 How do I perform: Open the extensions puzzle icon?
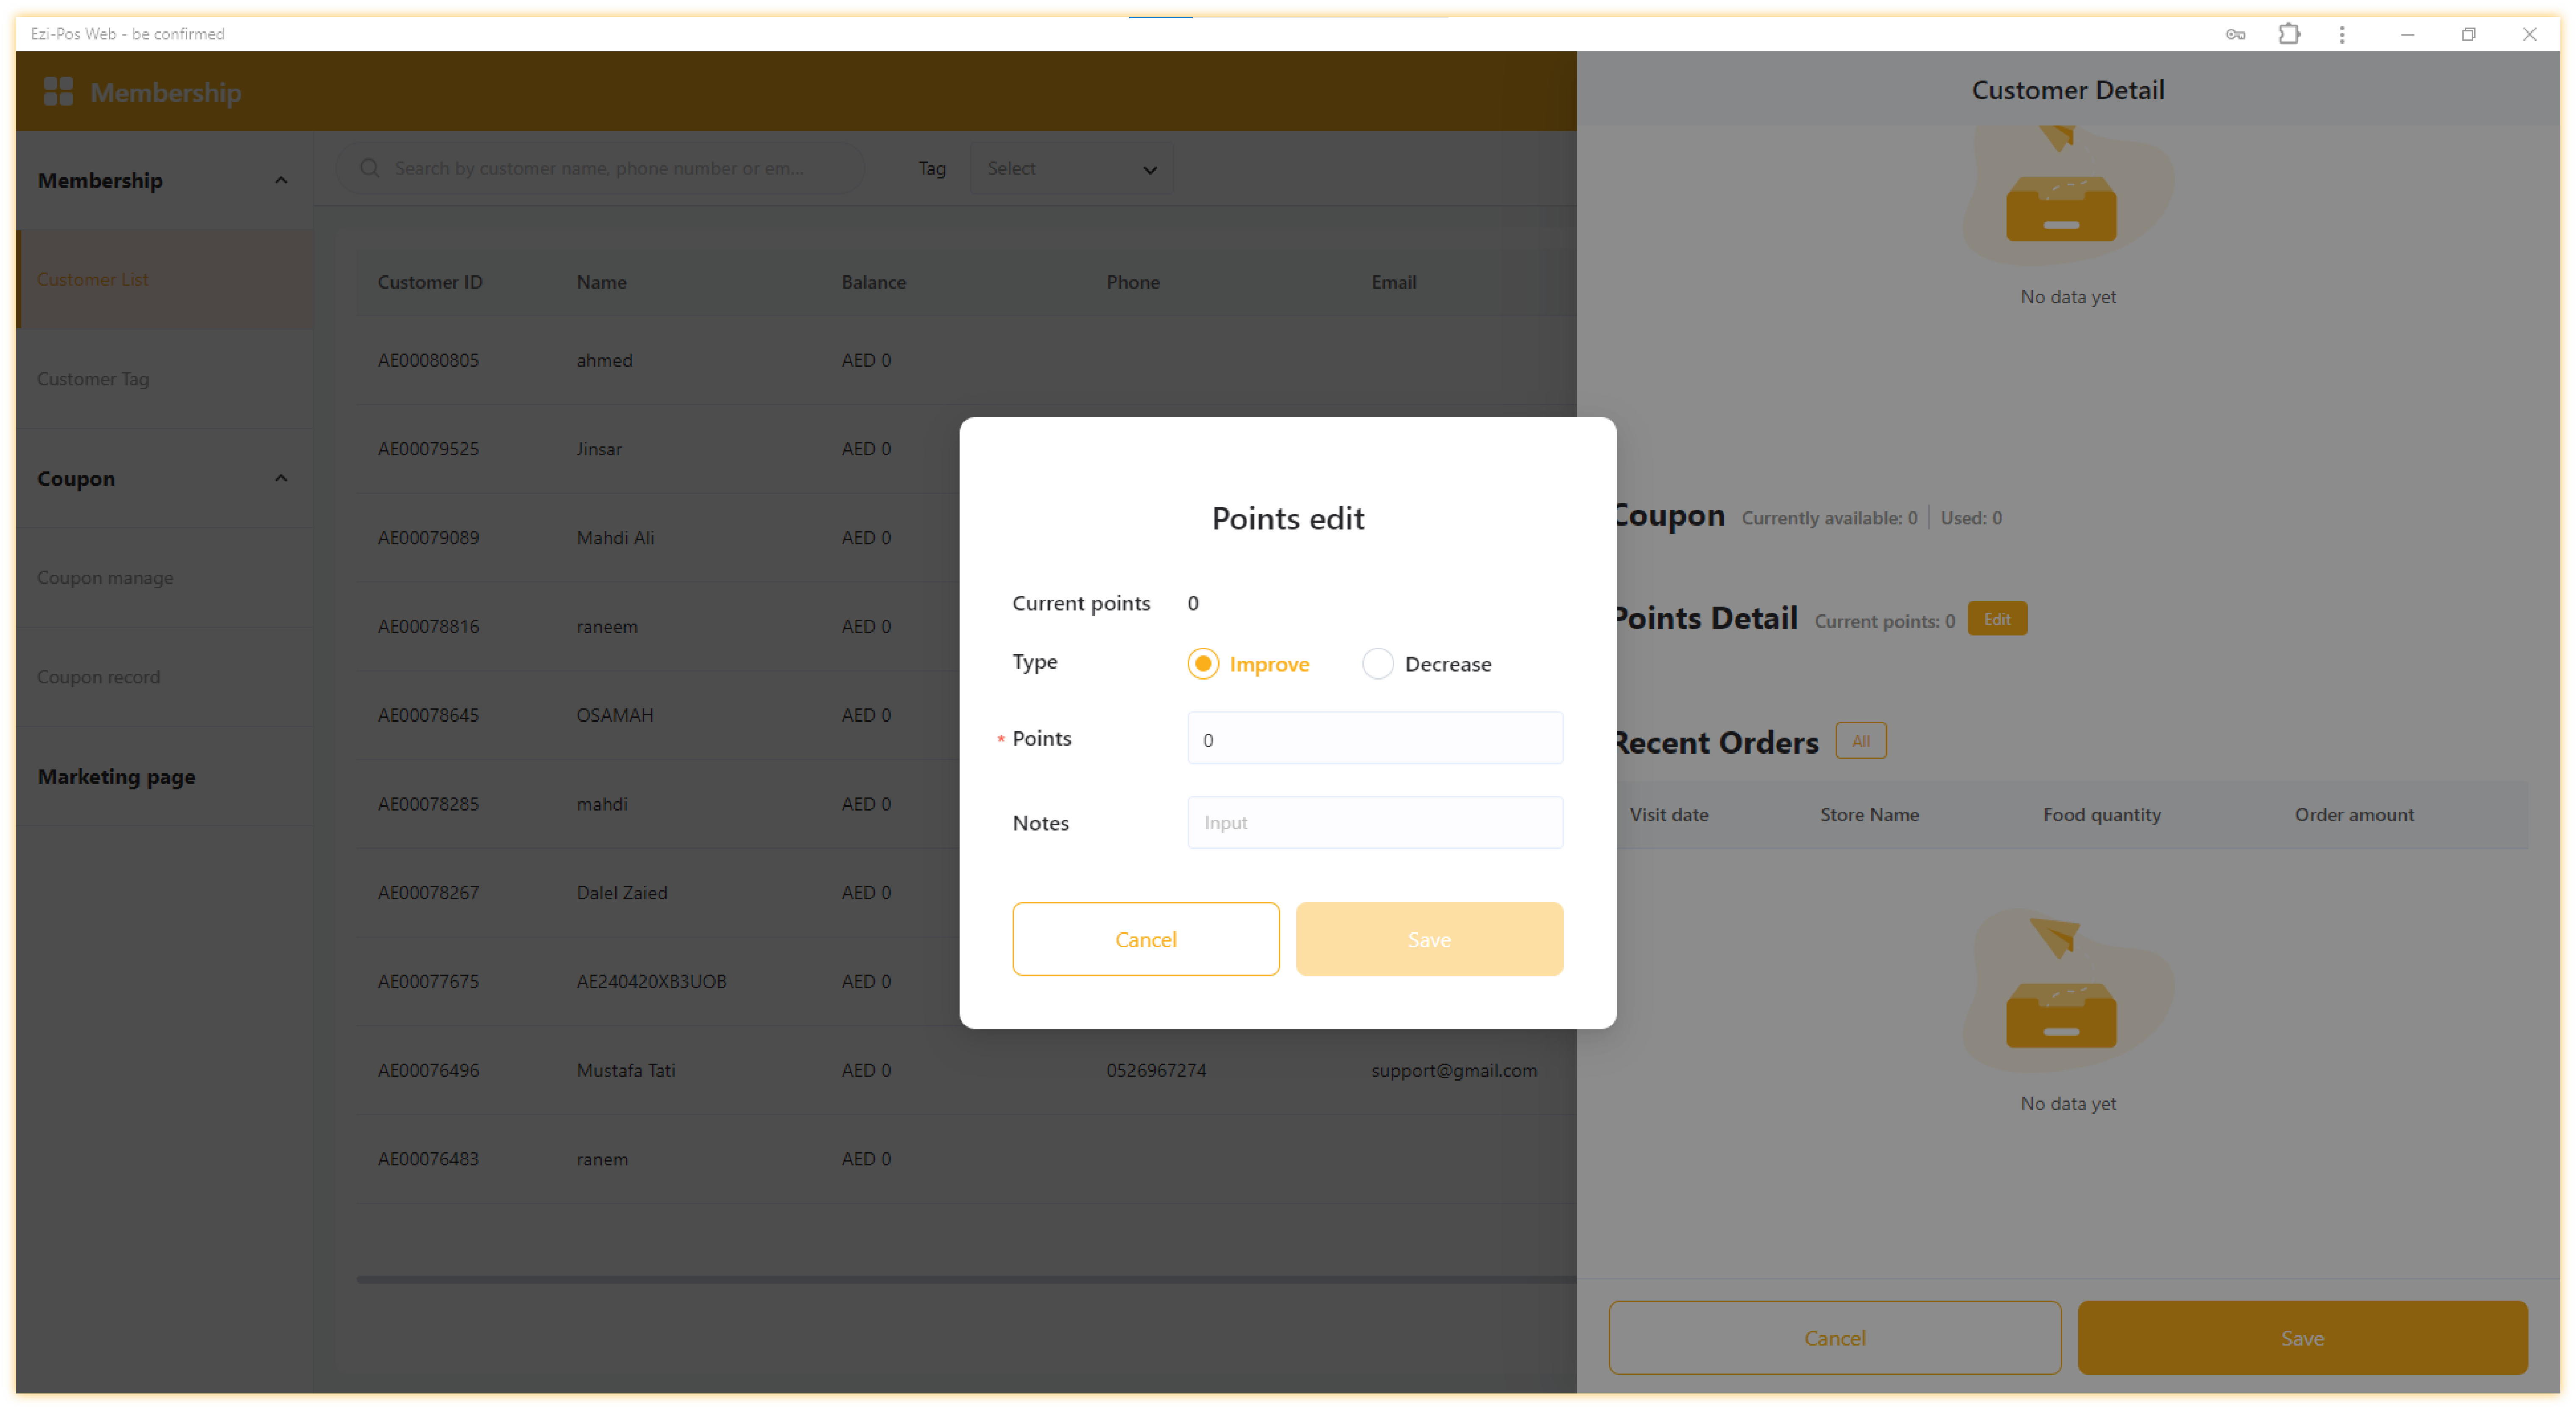click(x=2288, y=34)
